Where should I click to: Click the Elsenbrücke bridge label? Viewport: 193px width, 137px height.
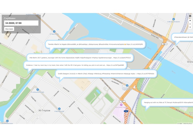click(x=155, y=57)
